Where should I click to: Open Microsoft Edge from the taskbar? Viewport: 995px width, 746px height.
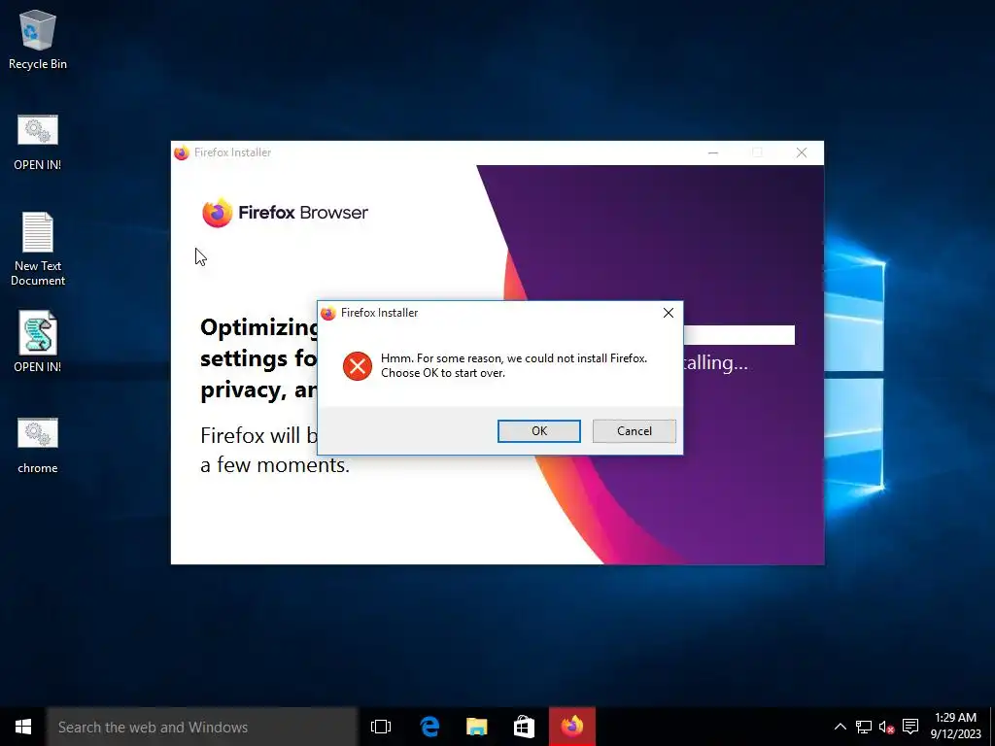429,727
